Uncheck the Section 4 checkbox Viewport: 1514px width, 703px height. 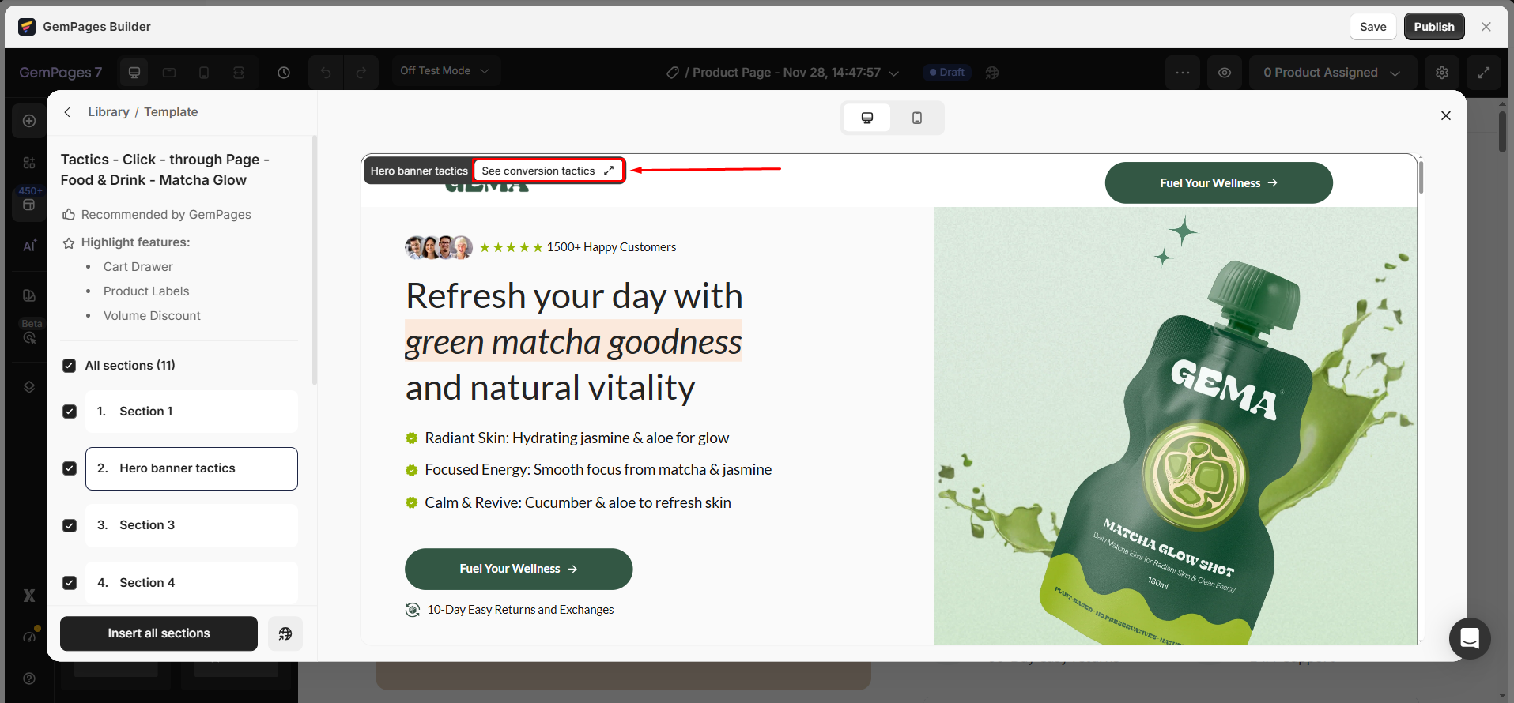pyautogui.click(x=70, y=583)
